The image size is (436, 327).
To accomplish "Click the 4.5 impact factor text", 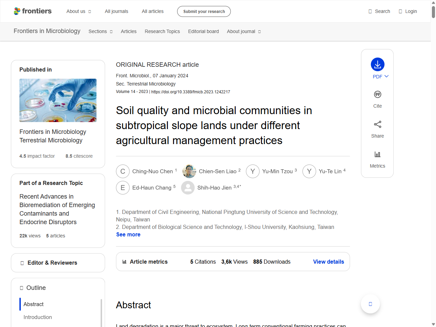I will [37, 156].
